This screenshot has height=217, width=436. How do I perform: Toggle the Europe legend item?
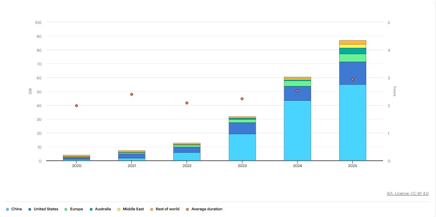point(74,209)
